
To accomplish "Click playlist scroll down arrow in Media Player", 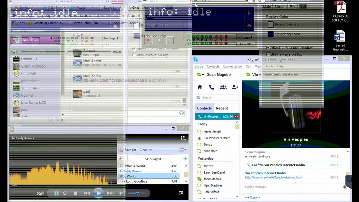I will [x=186, y=182].
